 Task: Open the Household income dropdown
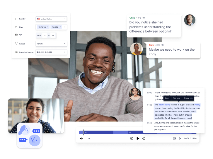51,52
